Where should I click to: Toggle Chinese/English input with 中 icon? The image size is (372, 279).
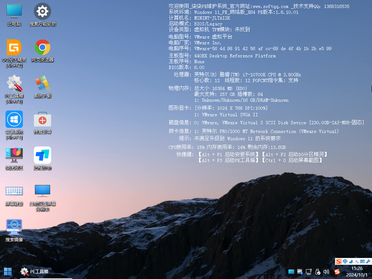tap(345, 261)
